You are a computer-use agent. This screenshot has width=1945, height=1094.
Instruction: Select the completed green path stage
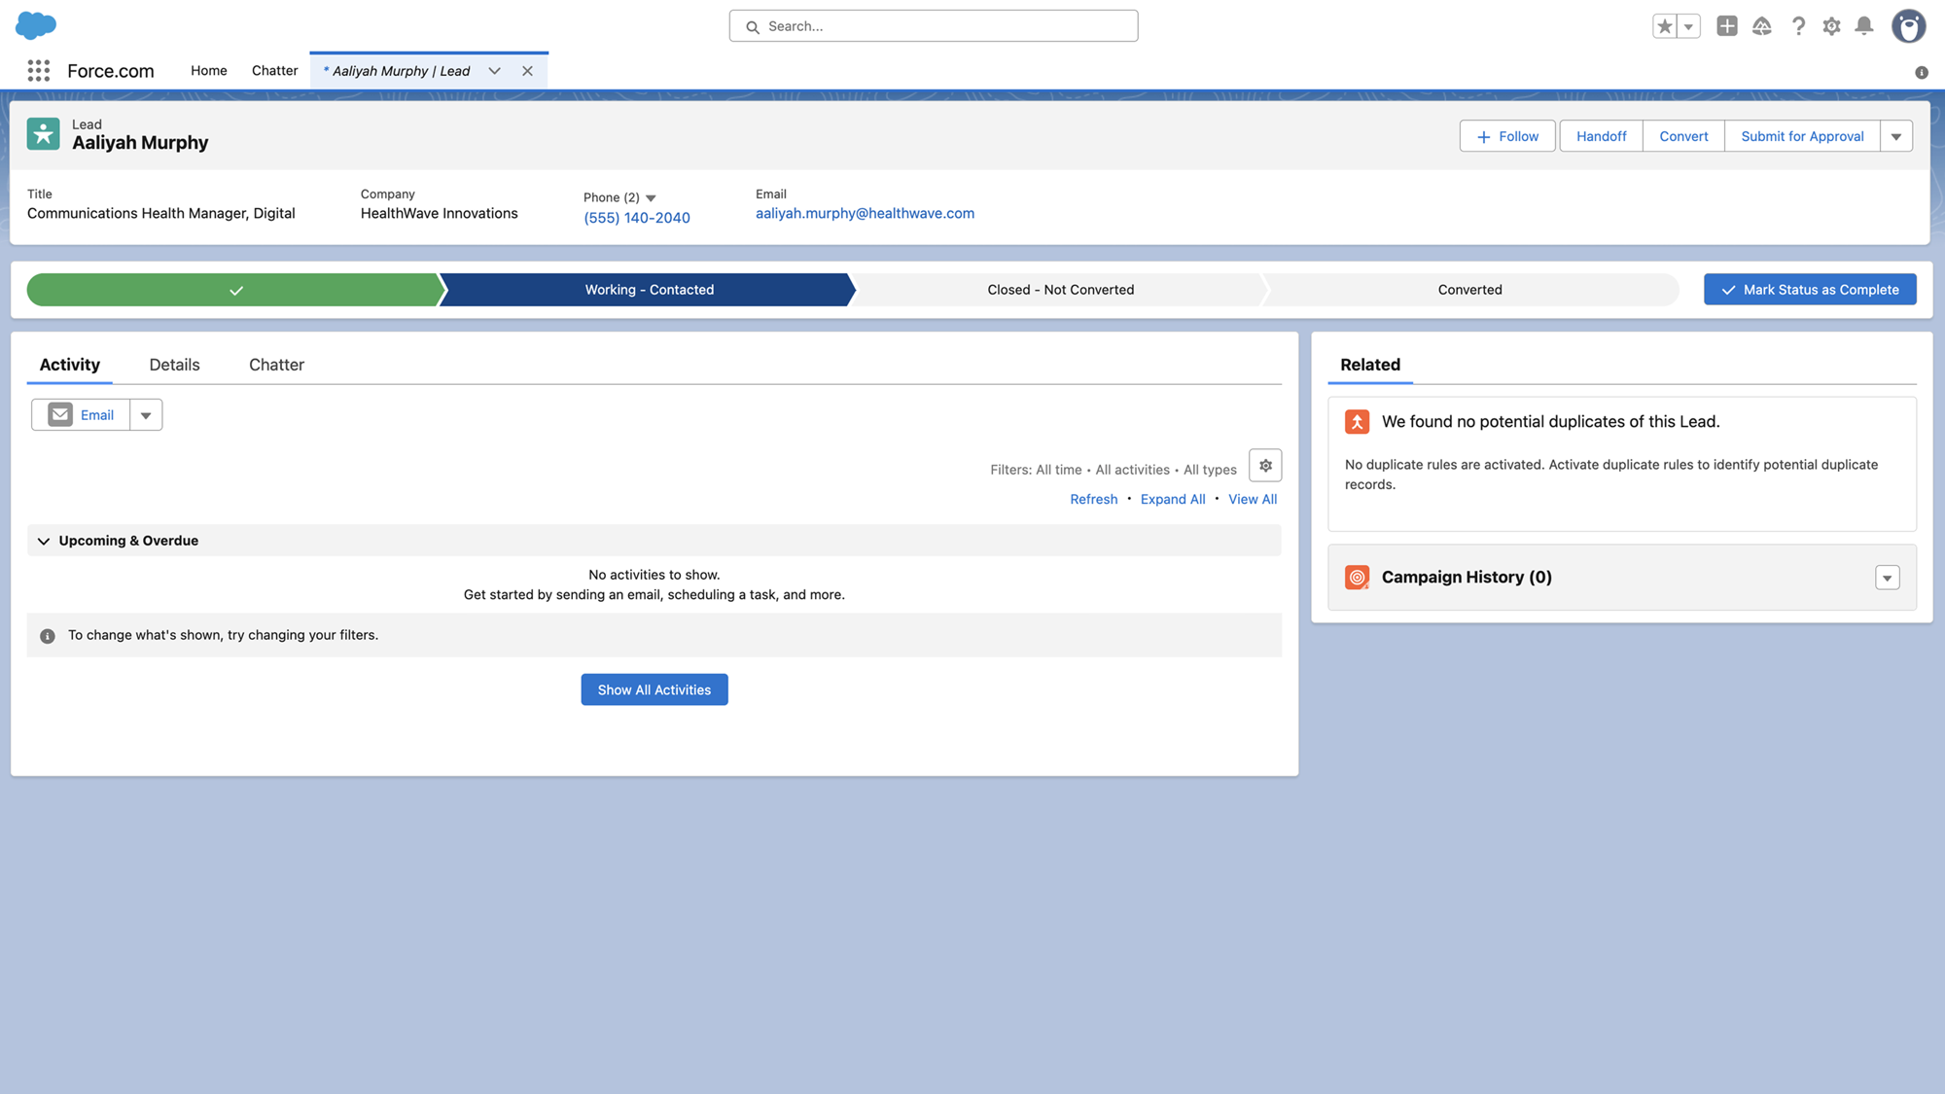pos(234,290)
